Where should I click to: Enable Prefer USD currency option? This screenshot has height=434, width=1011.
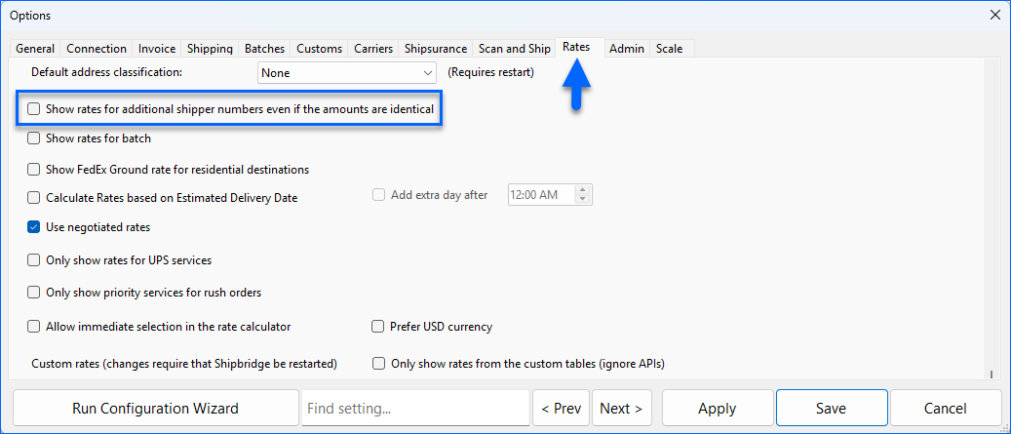(x=378, y=327)
